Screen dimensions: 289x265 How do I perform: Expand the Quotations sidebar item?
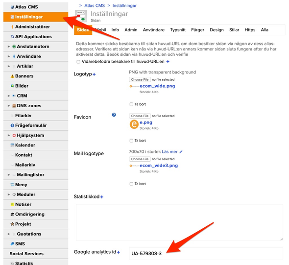pos(9,234)
